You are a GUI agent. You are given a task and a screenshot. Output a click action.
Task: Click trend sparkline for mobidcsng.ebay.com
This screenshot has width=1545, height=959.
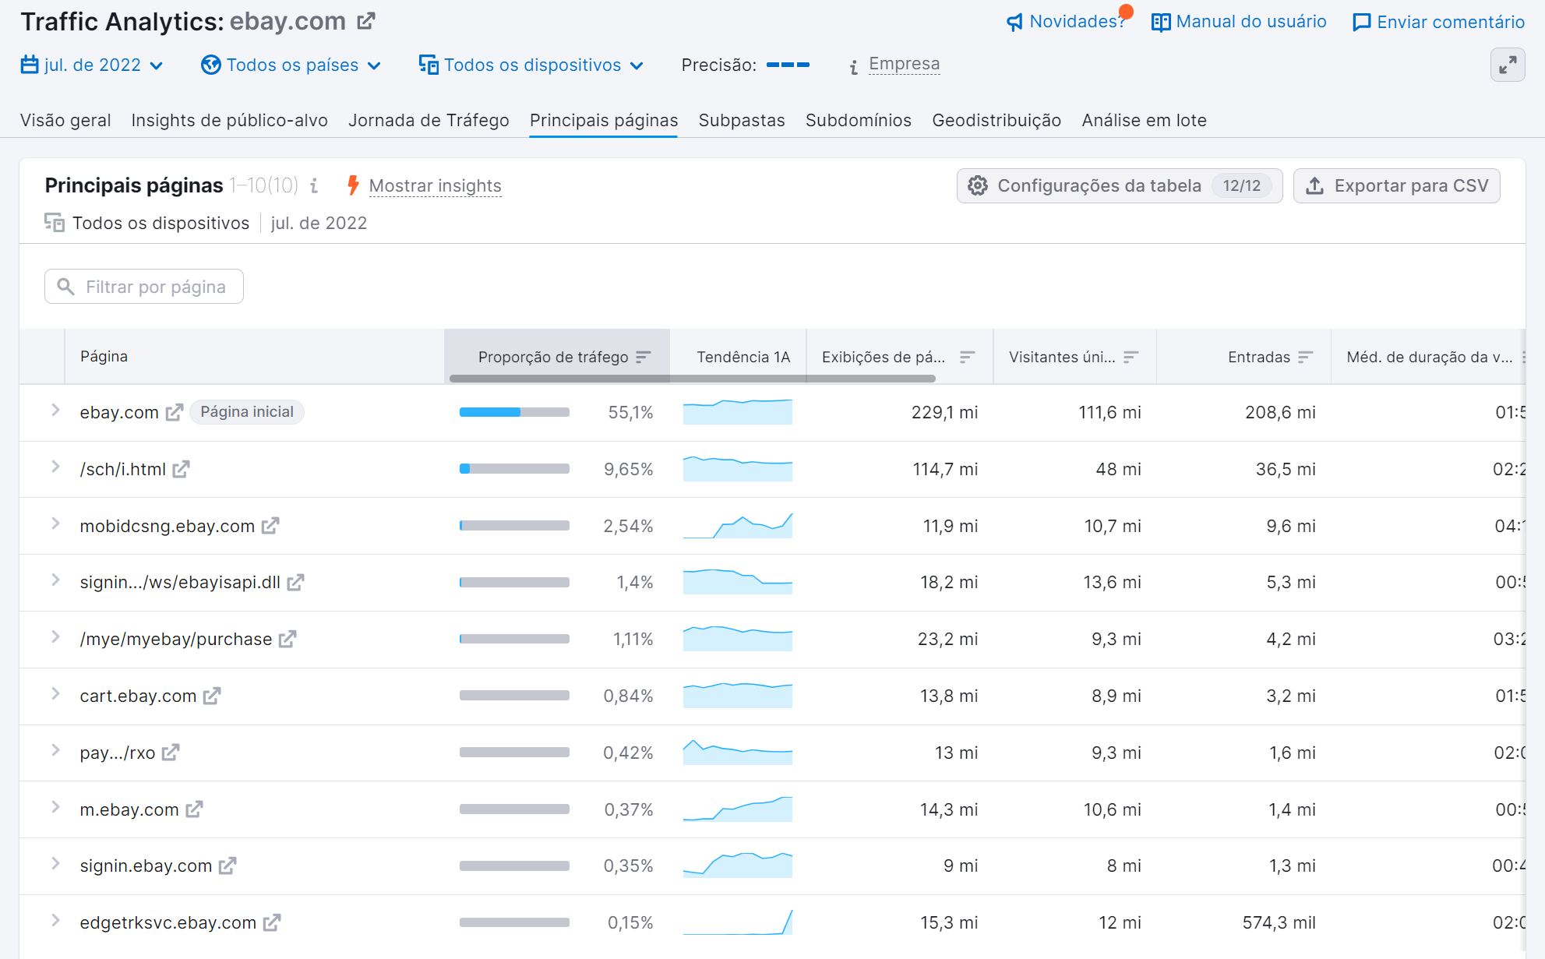coord(738,526)
